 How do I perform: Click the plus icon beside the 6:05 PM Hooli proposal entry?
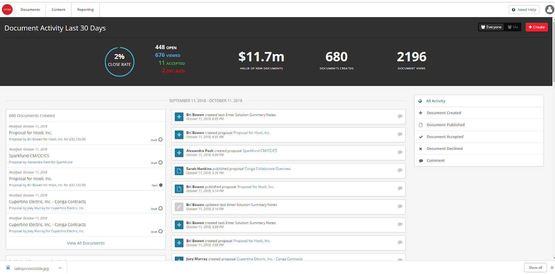click(x=179, y=135)
